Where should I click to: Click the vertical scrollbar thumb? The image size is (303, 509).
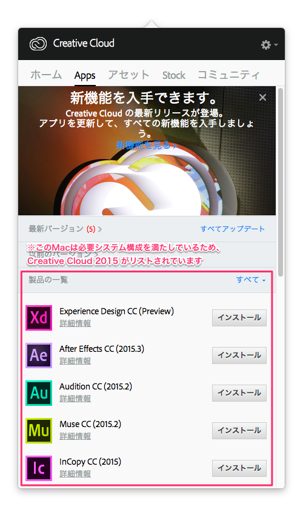[x=281, y=182]
